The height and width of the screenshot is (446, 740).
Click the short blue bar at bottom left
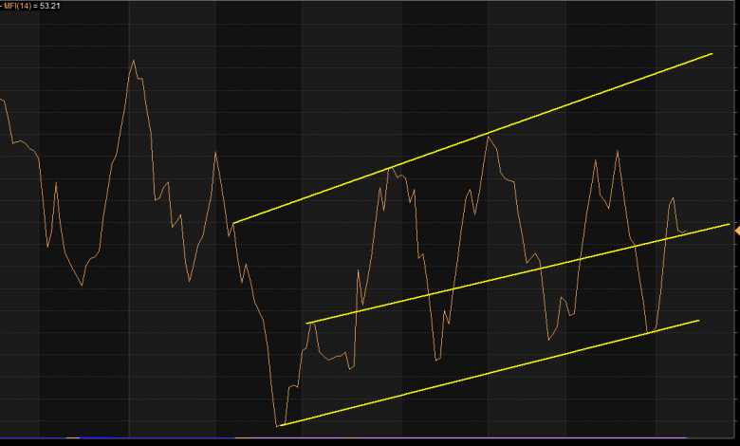95,437
